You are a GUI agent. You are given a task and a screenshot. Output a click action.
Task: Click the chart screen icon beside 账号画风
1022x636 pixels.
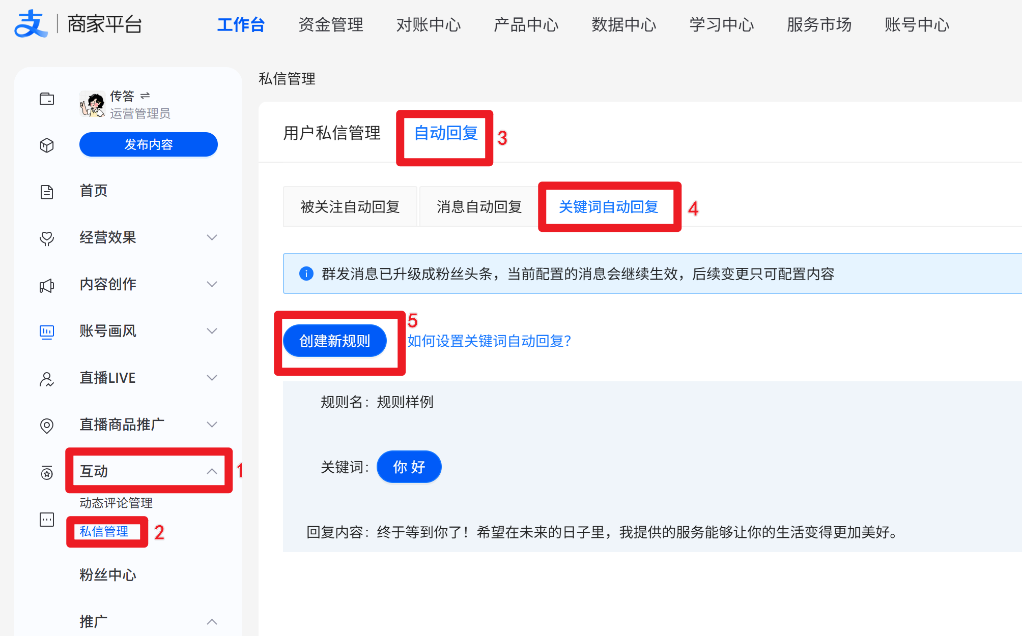pyautogui.click(x=47, y=332)
